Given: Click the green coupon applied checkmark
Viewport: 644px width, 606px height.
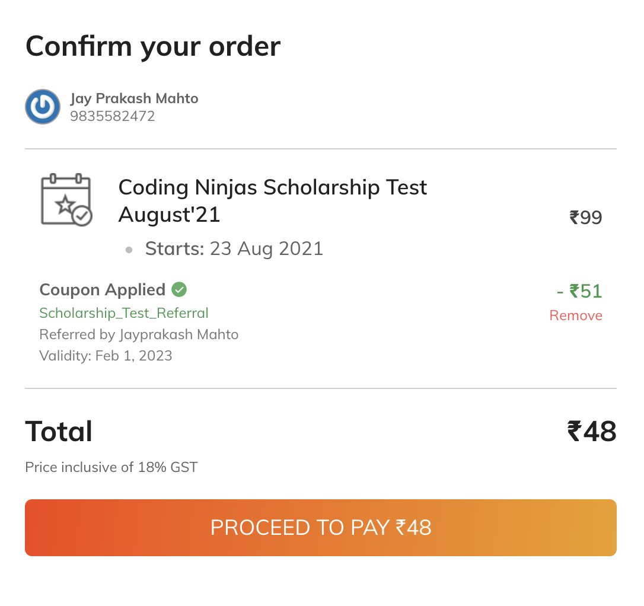Looking at the screenshot, I should 179,289.
